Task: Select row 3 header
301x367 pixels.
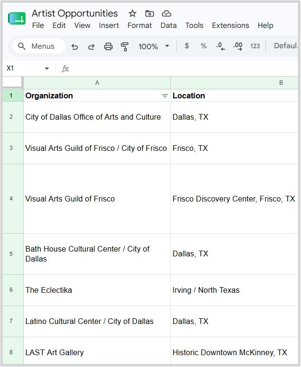Action: pos(13,148)
